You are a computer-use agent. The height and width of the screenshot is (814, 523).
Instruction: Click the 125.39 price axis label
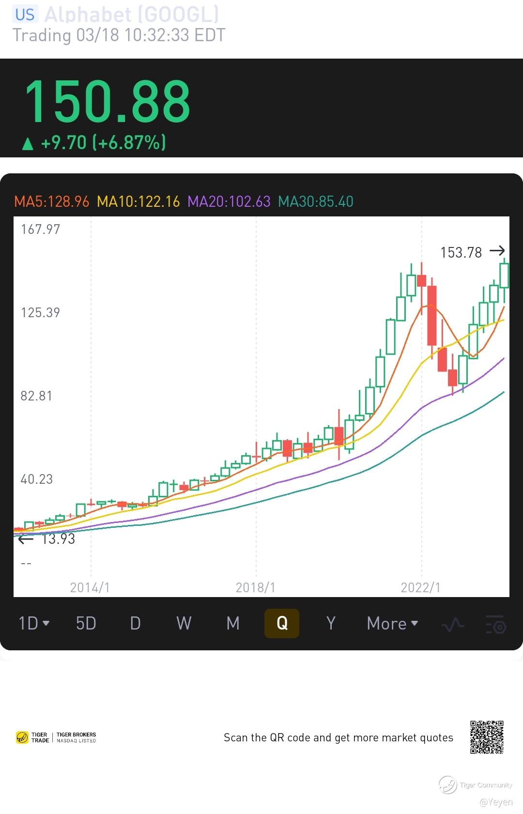pos(41,312)
